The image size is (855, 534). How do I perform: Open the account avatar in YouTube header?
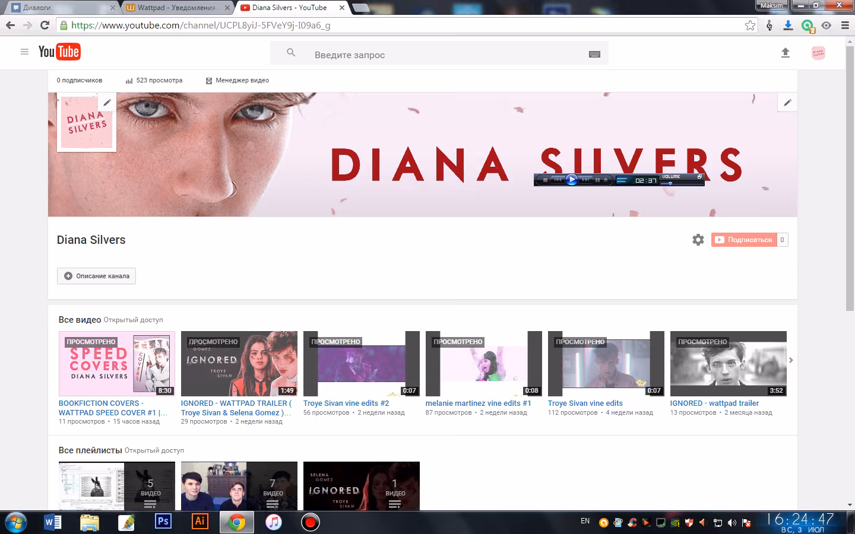click(x=818, y=53)
